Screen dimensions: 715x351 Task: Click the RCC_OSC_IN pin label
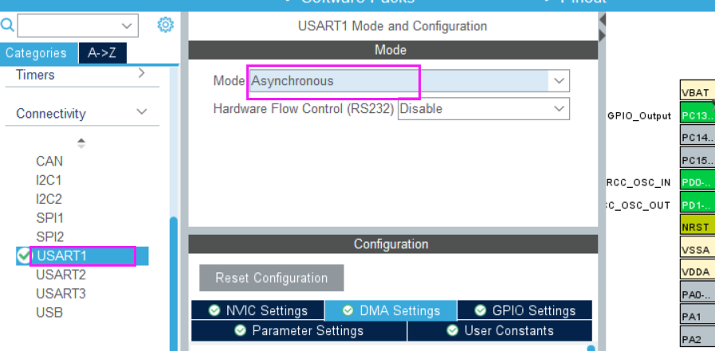point(638,183)
